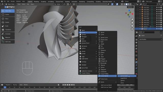Choose Bezier in Curve menu
Image resolution: width=163 pixels, height=92 pixels.
(107, 32)
